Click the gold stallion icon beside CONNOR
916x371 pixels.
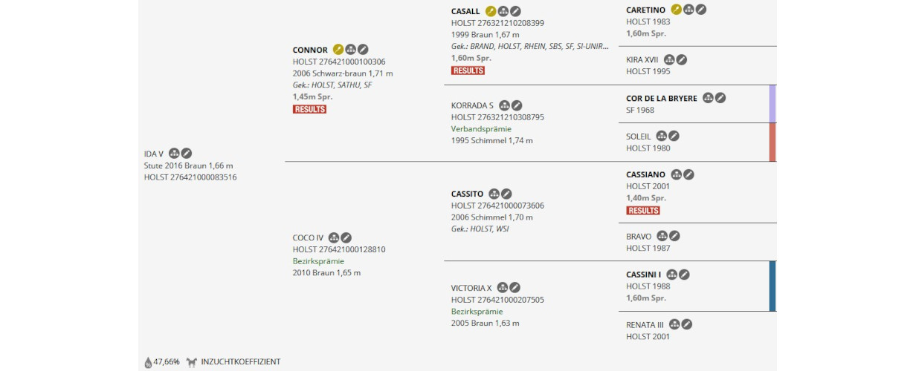pos(338,50)
